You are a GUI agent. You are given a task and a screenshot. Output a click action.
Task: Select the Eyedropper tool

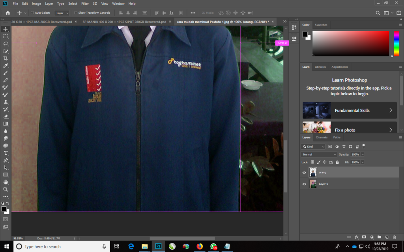point(6,66)
